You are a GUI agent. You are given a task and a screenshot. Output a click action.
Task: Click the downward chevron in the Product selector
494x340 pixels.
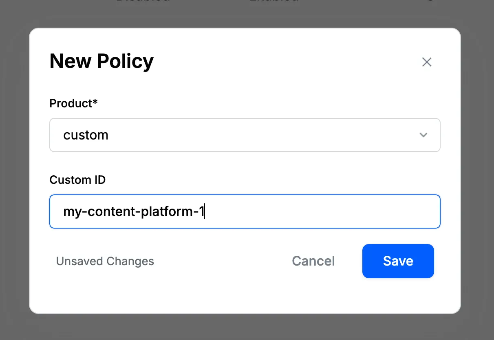pyautogui.click(x=423, y=135)
